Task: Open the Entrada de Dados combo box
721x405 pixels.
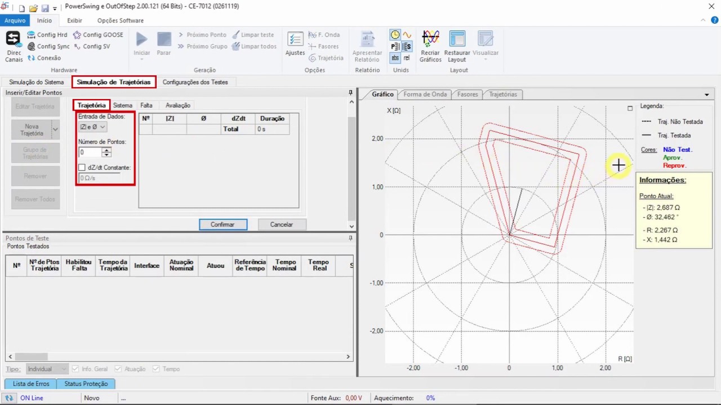Action: [x=92, y=127]
